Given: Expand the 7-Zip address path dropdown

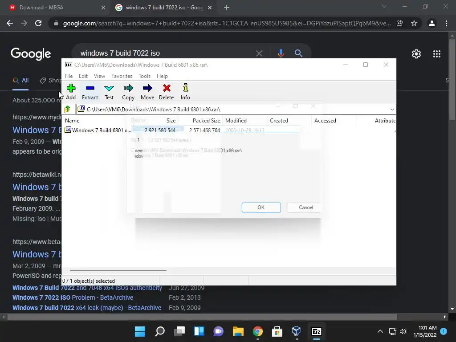Looking at the screenshot, I should pos(392,110).
